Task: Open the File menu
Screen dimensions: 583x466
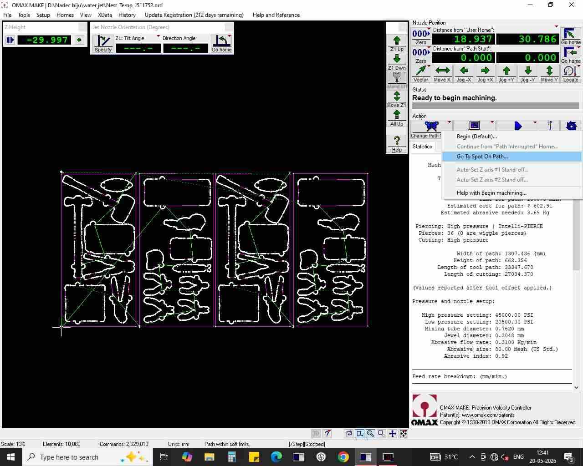Action: coord(7,15)
